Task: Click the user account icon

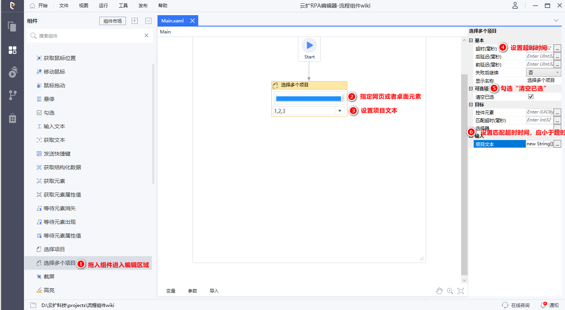Action: pyautogui.click(x=515, y=5)
